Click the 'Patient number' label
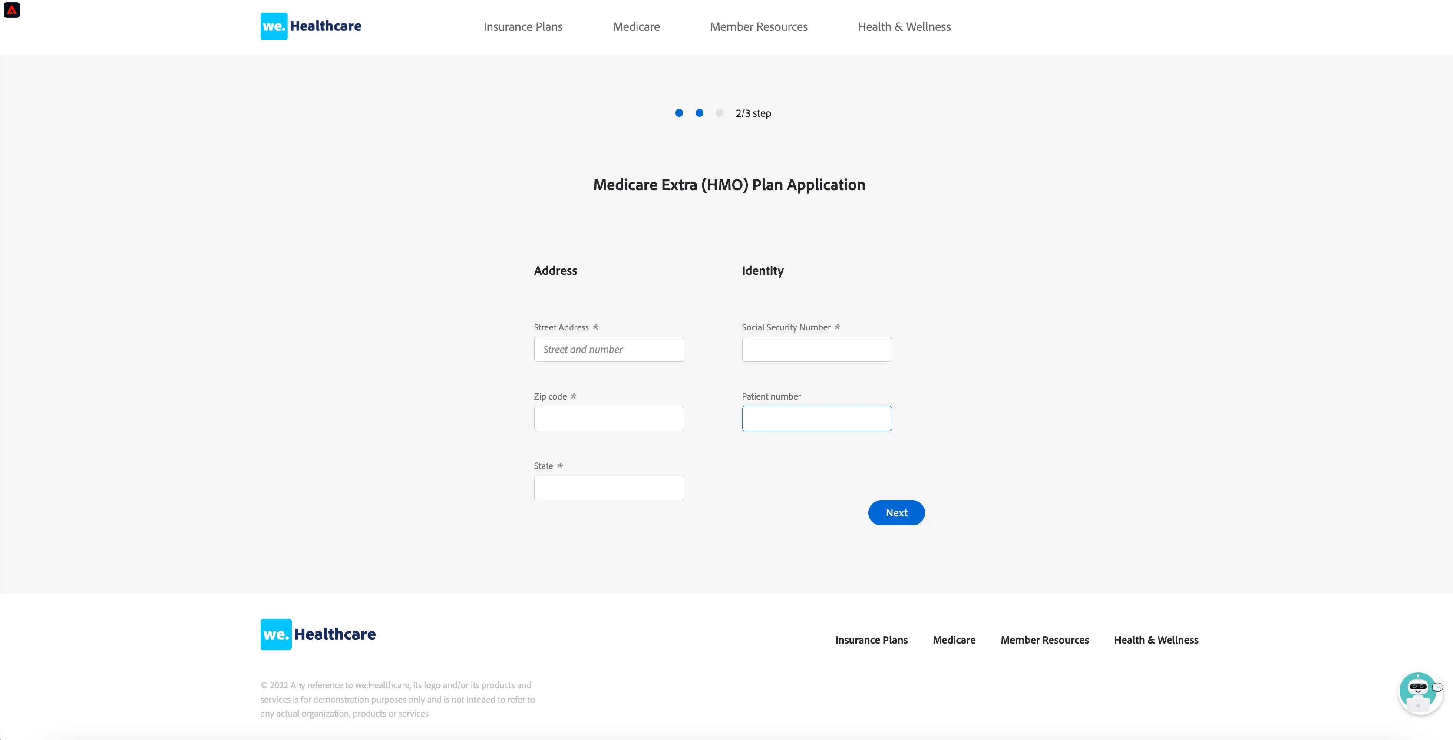1453x740 pixels. click(x=771, y=396)
